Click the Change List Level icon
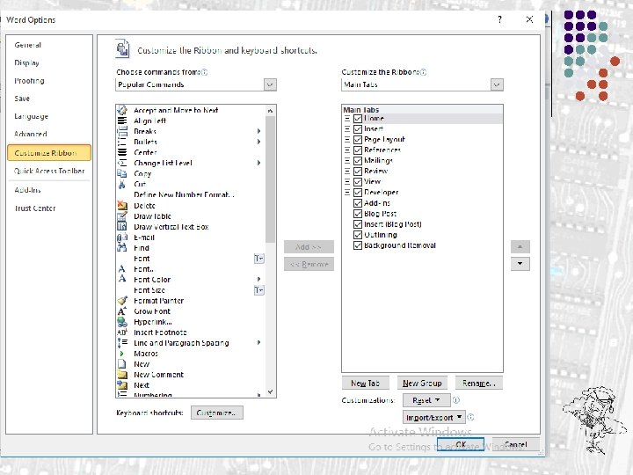Image resolution: width=633 pixels, height=475 pixels. click(x=122, y=163)
